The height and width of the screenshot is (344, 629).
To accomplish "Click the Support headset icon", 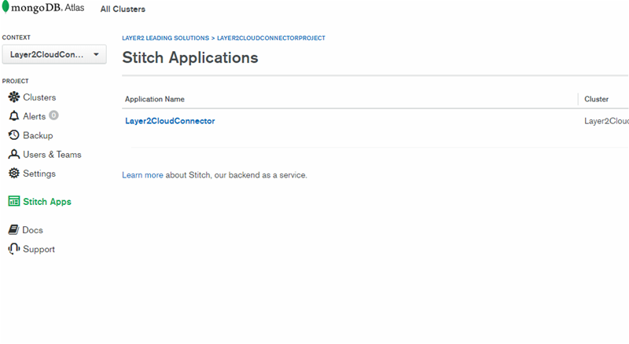I will click(13, 249).
